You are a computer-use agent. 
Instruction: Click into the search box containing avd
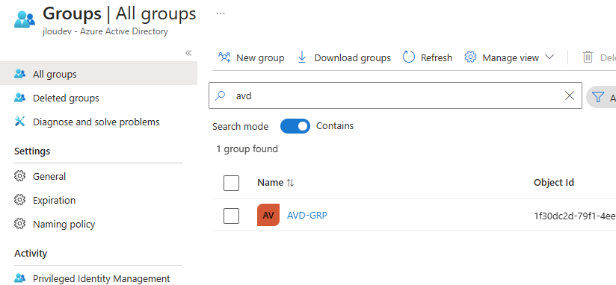pyautogui.click(x=395, y=95)
